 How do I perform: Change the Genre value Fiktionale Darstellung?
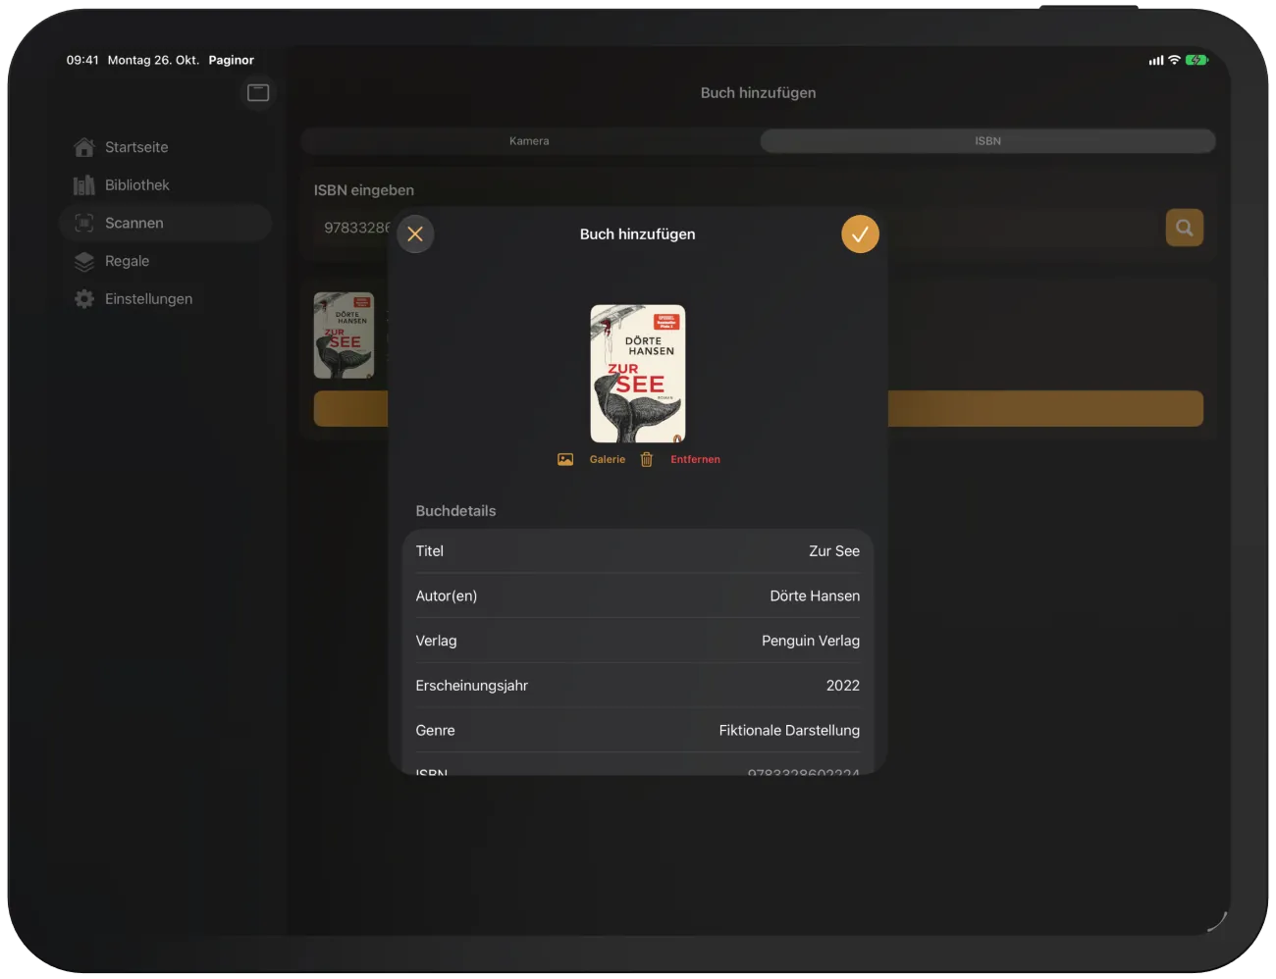tap(638, 731)
